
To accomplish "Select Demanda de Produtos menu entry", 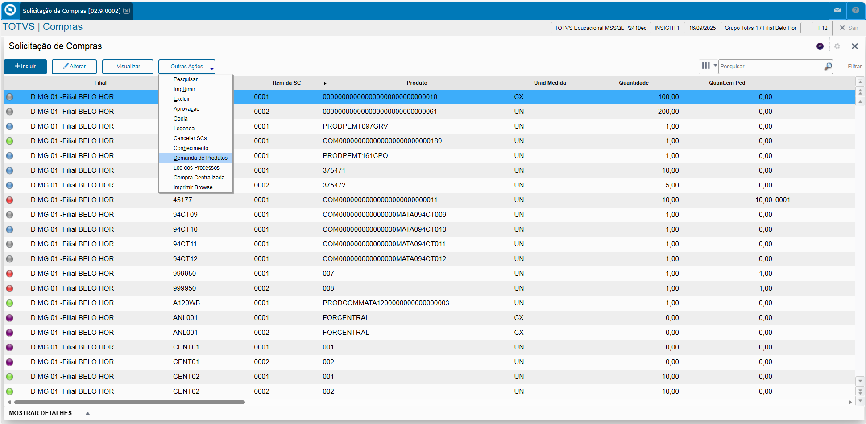I will [x=196, y=158].
